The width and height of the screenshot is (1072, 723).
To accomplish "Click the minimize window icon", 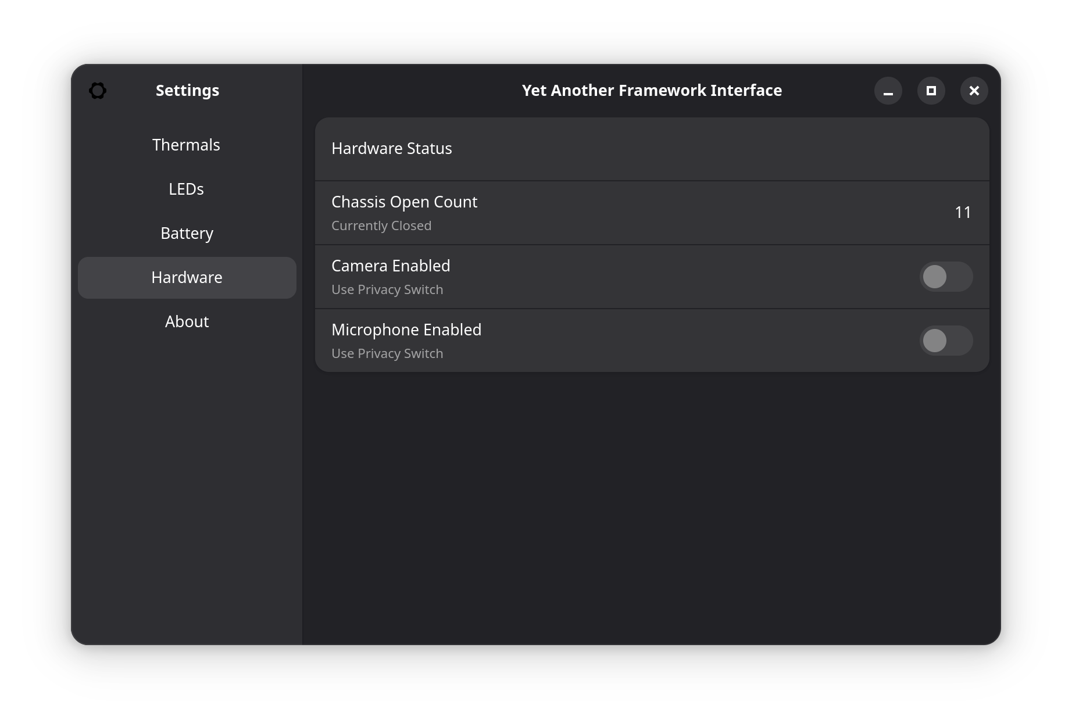I will click(888, 91).
